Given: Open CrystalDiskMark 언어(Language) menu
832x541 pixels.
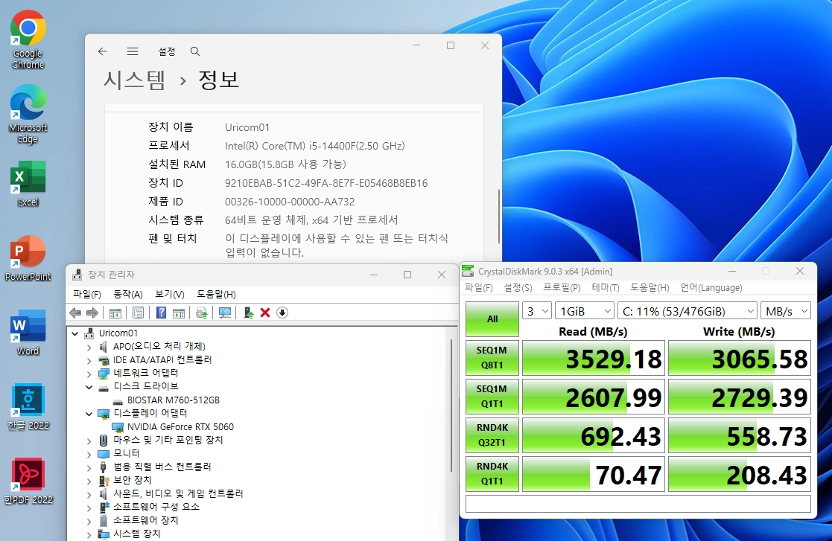Looking at the screenshot, I should (x=711, y=288).
